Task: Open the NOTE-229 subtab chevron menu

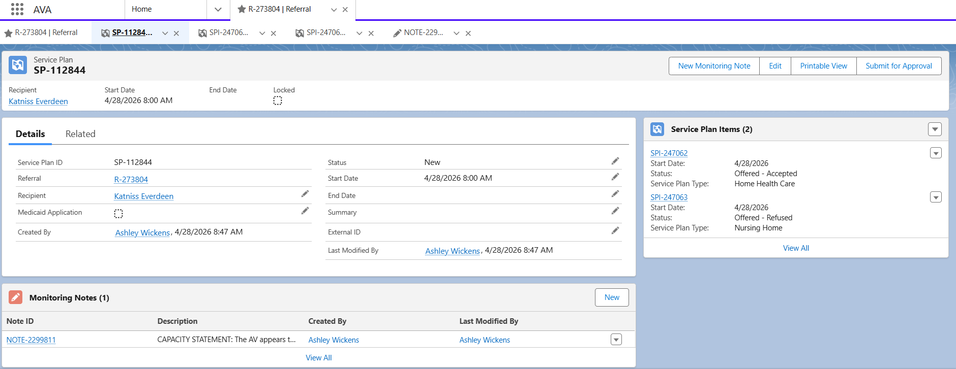Action: coord(457,33)
